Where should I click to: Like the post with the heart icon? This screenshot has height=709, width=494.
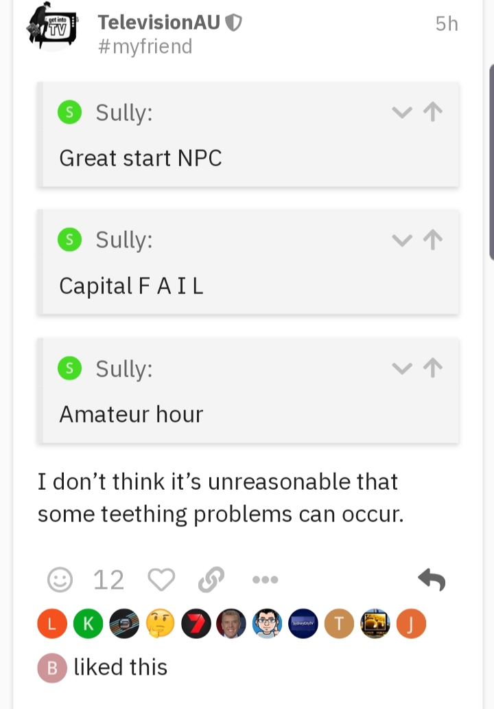161,581
